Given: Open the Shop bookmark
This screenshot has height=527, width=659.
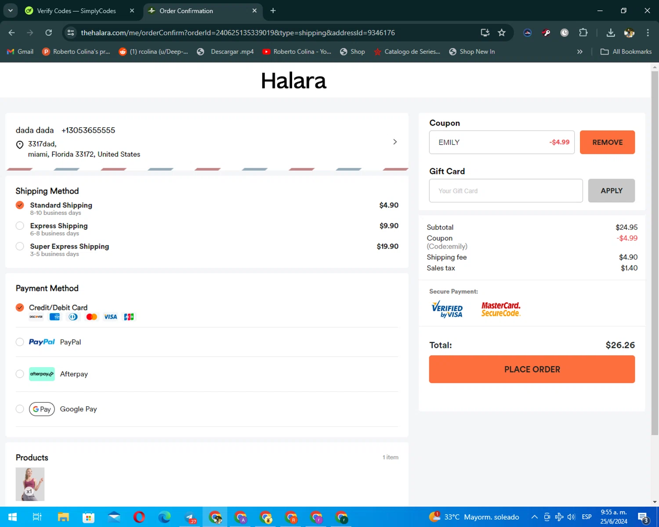Looking at the screenshot, I should pos(352,51).
